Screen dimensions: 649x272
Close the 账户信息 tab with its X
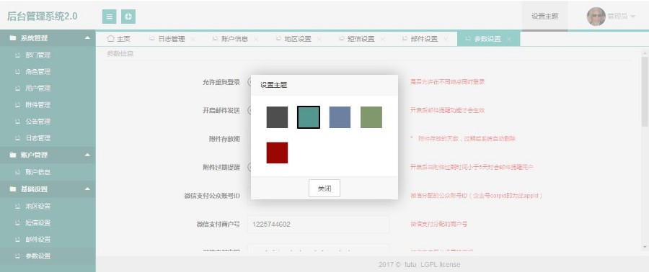coord(256,39)
